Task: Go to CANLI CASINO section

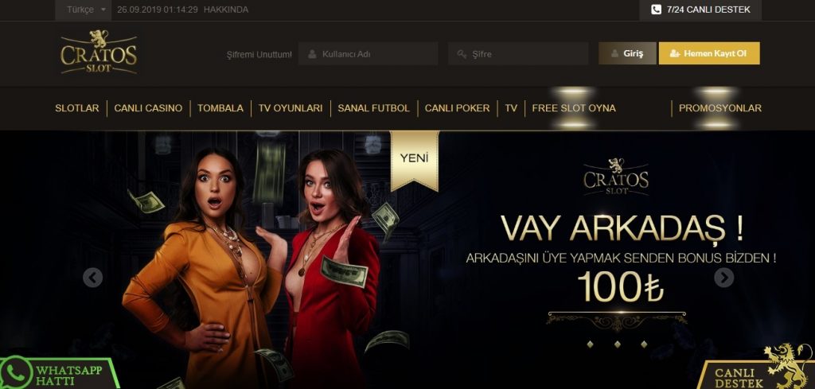Action: tap(148, 108)
